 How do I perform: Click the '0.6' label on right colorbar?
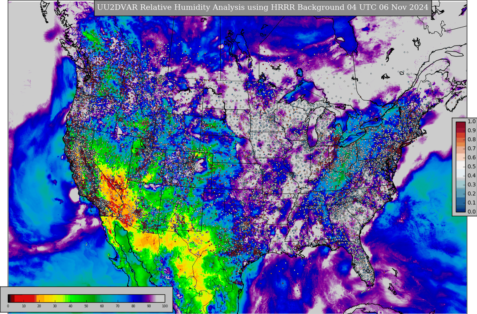click(472, 157)
